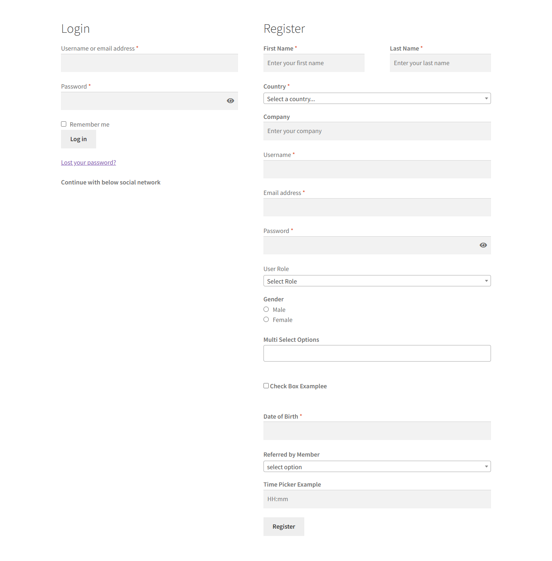Focus the Username or email address field

[149, 63]
